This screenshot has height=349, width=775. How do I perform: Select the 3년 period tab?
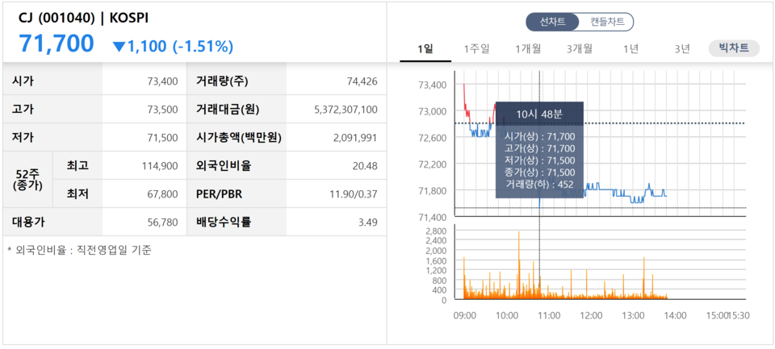point(682,48)
